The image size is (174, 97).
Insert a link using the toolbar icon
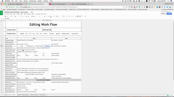[76, 16]
